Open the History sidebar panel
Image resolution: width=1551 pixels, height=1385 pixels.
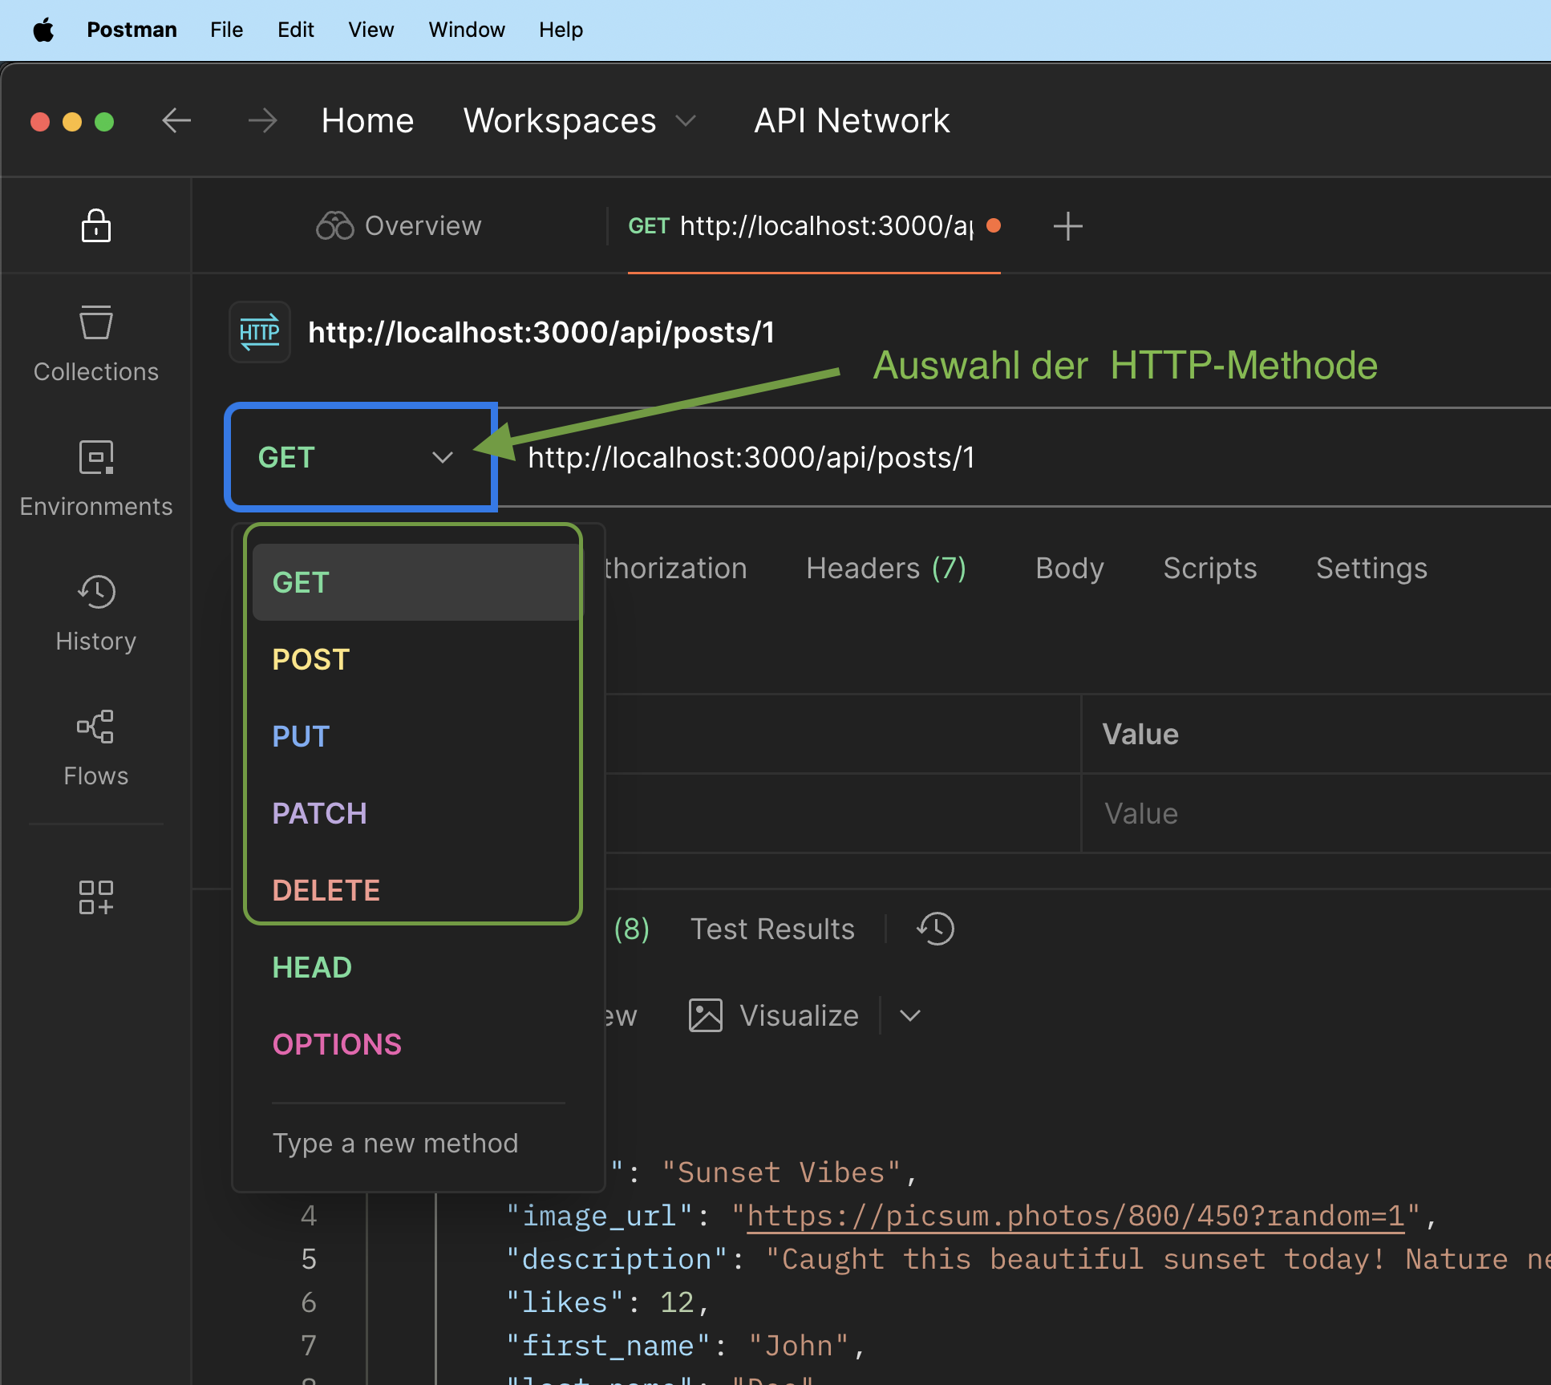pyautogui.click(x=95, y=614)
